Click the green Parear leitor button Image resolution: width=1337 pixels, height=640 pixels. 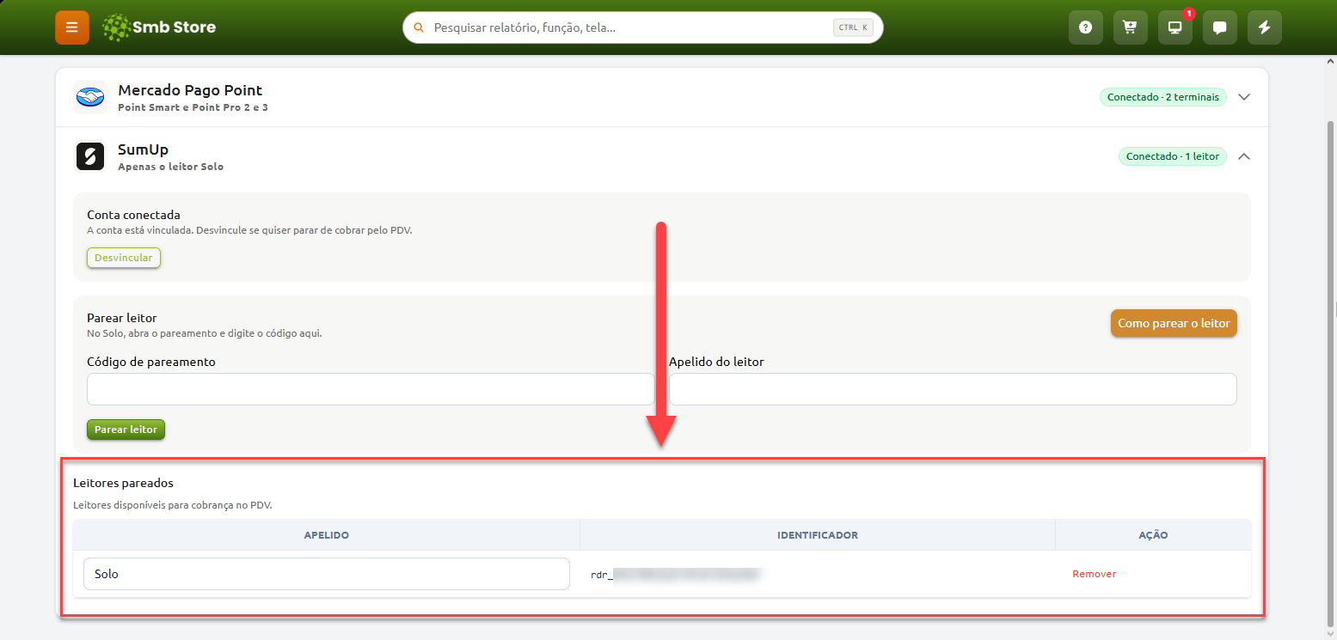(126, 430)
